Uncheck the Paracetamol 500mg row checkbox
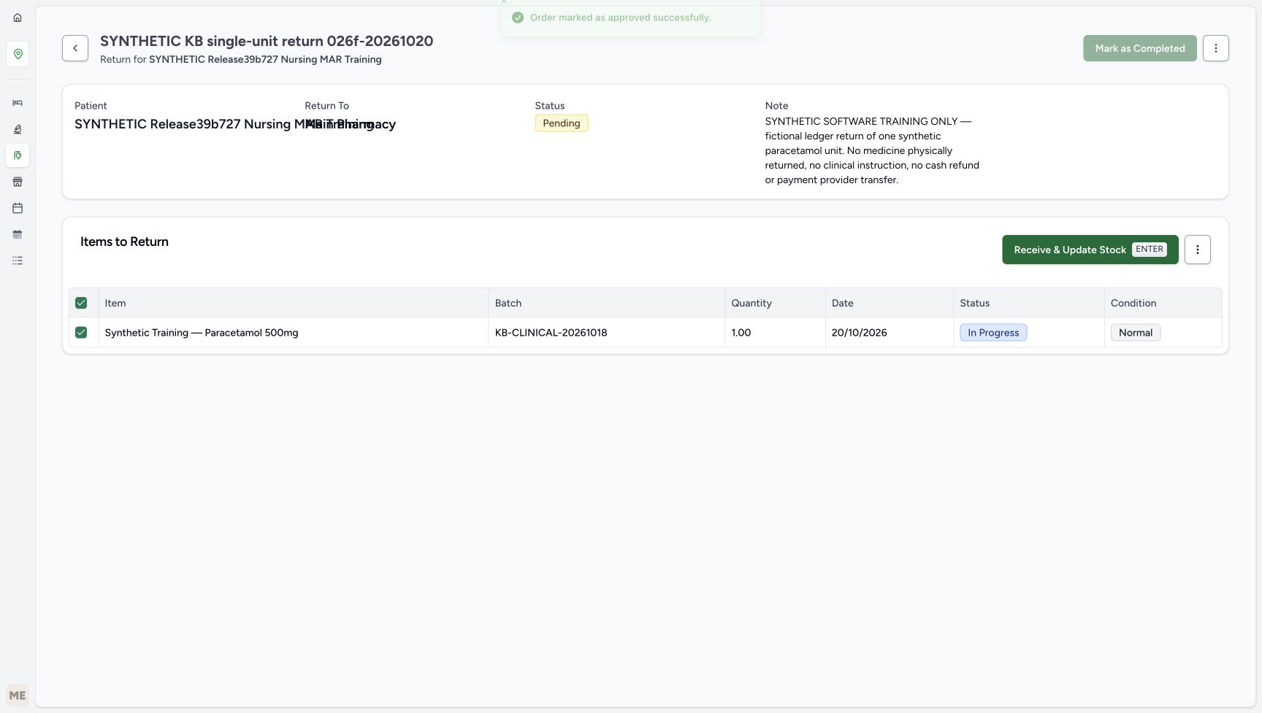 [x=81, y=332]
